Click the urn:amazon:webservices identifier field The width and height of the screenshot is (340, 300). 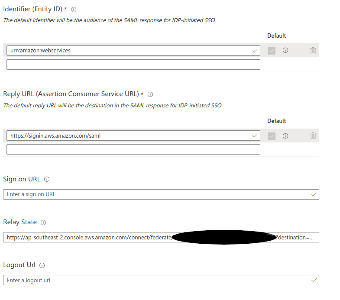click(133, 51)
